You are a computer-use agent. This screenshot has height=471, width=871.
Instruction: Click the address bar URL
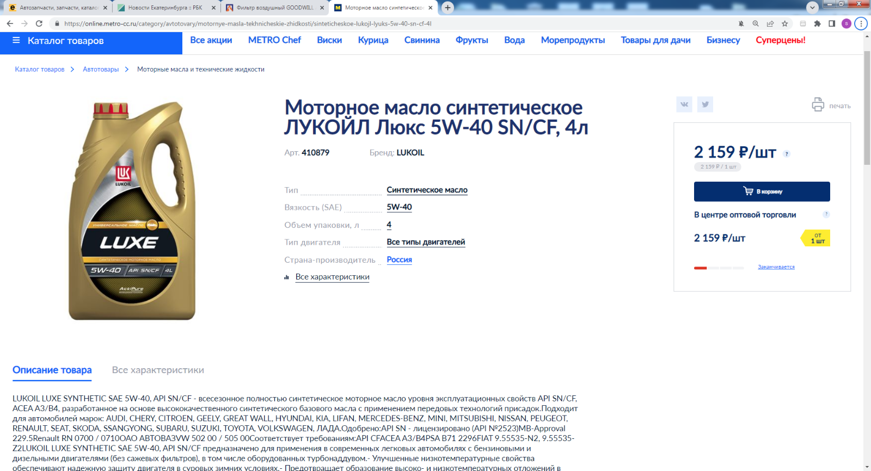tap(248, 23)
